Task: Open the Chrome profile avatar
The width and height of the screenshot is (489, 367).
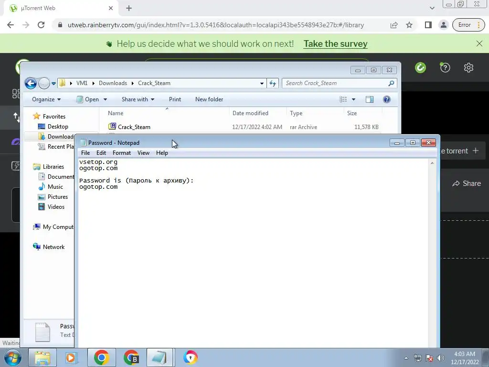Action: pos(443,25)
